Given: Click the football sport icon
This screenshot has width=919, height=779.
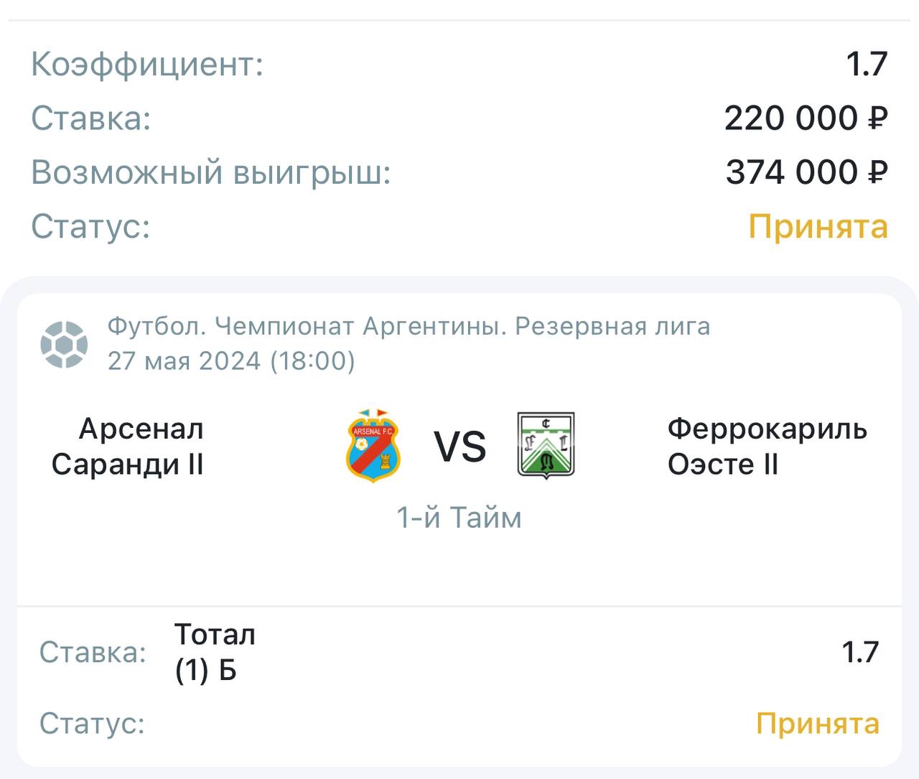Looking at the screenshot, I should pyautogui.click(x=64, y=344).
